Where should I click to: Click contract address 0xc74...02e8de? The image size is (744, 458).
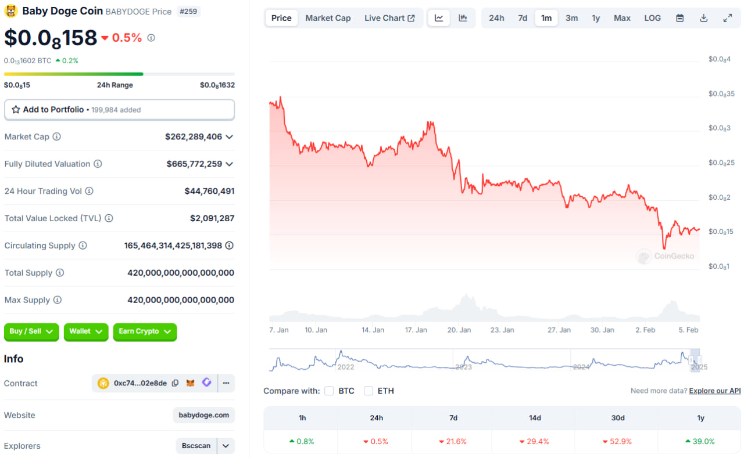[140, 383]
